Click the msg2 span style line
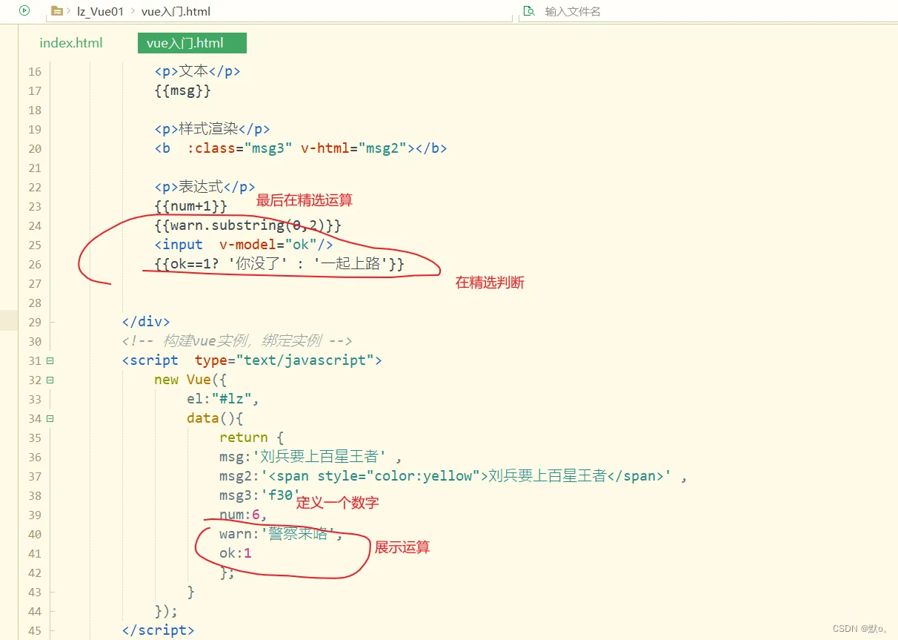This screenshot has width=898, height=640. pyautogui.click(x=453, y=476)
